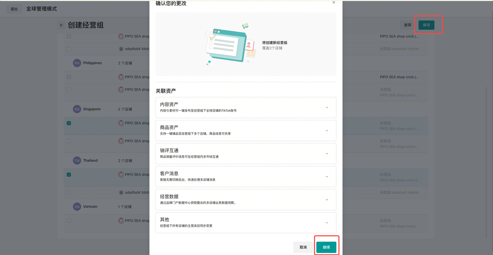Viewport: 493px width, 255px height.
Task: Close the 确认您的更改 dialog with X
Action: 334,3
